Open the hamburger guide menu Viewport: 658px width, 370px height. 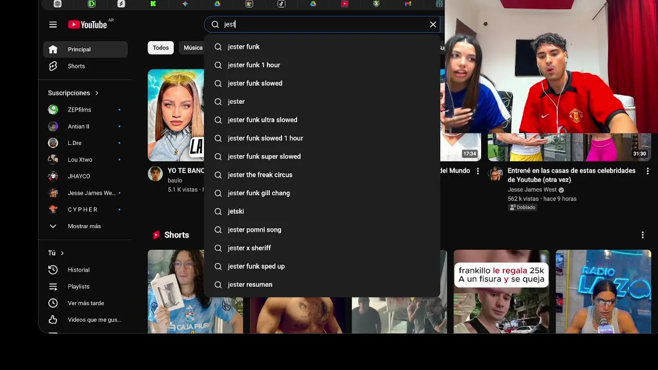click(x=53, y=25)
